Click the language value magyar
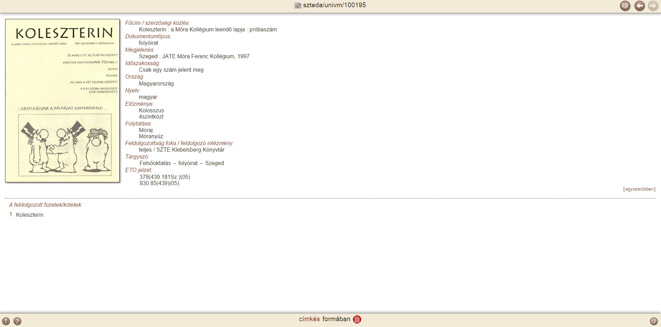Image resolution: width=661 pixels, height=327 pixels. (x=148, y=97)
